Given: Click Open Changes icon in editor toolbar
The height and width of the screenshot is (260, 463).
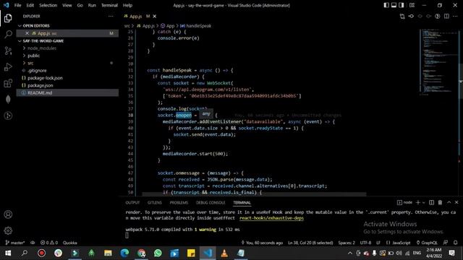Looking at the screenshot, I should (x=402, y=16).
